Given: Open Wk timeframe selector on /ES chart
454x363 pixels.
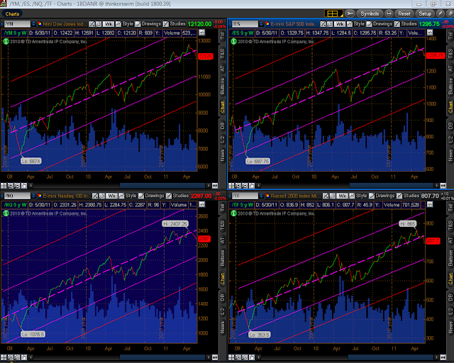Looking at the screenshot, I should coord(339,23).
